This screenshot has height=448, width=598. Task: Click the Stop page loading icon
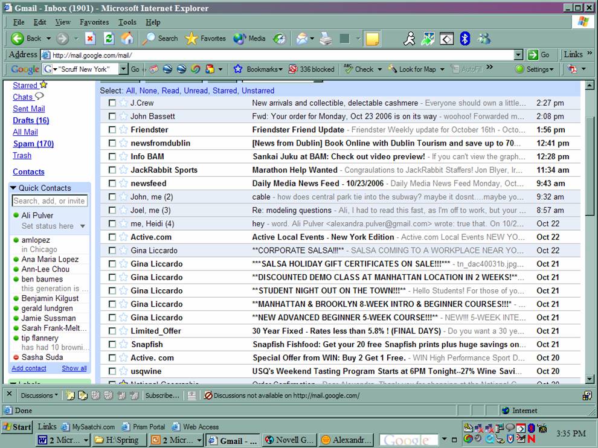(x=90, y=39)
